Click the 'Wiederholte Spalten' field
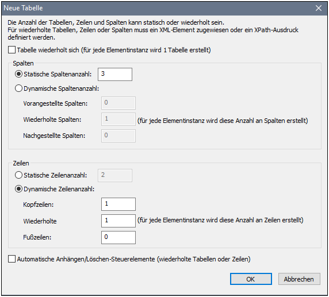Image resolution: width=329 pixels, height=297 pixels. point(118,119)
